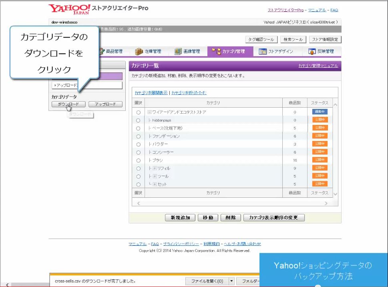The image size is (388, 287).
Task: Open the footer FAQ link
Action: pos(155,244)
